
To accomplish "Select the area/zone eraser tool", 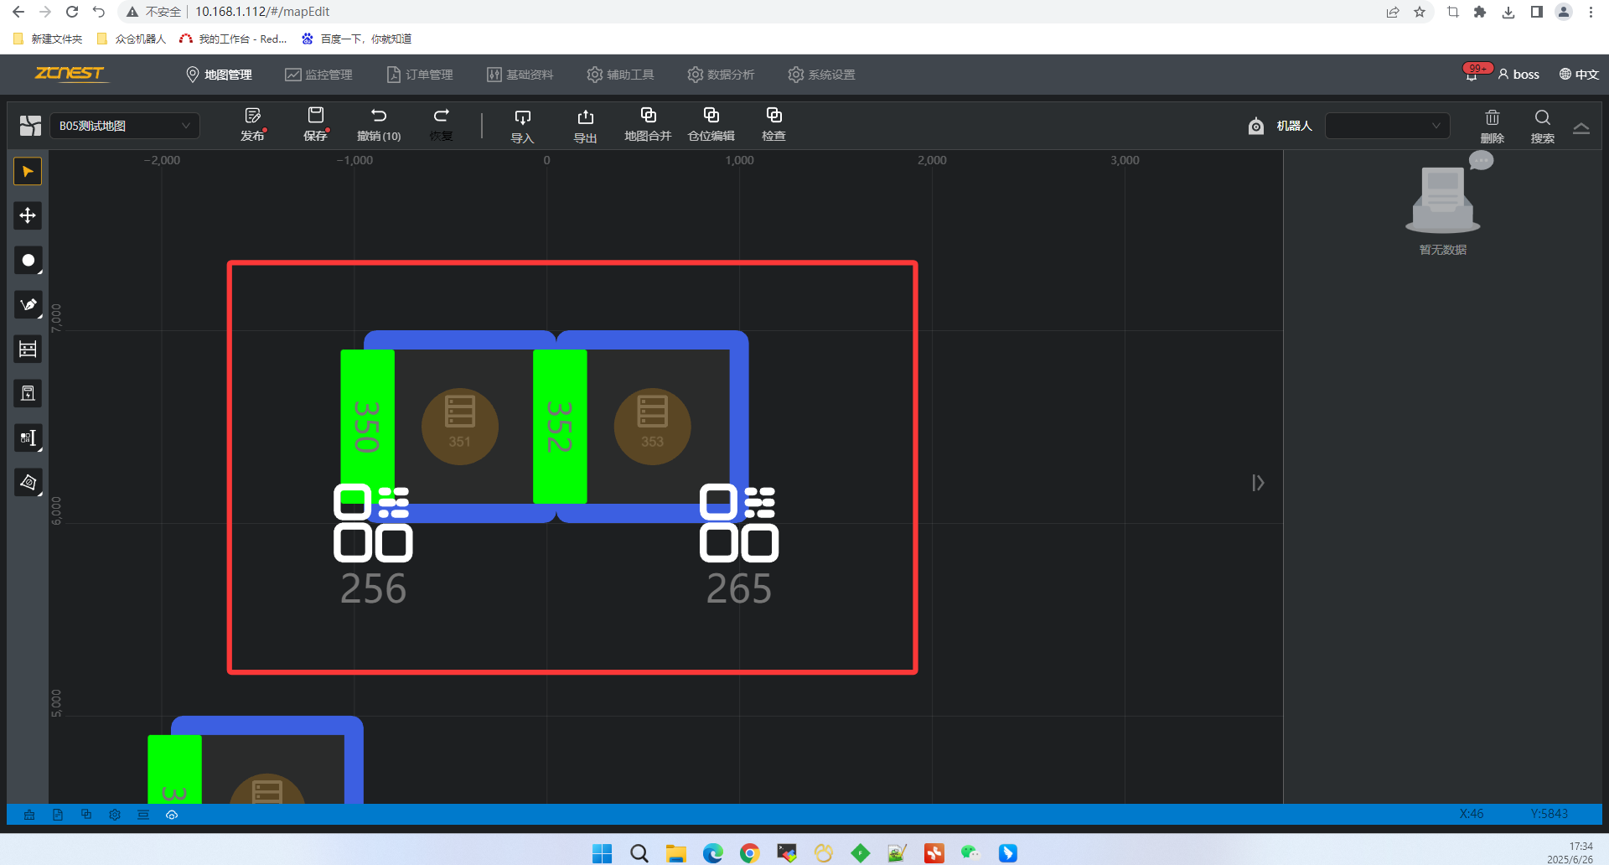I will coord(28,483).
